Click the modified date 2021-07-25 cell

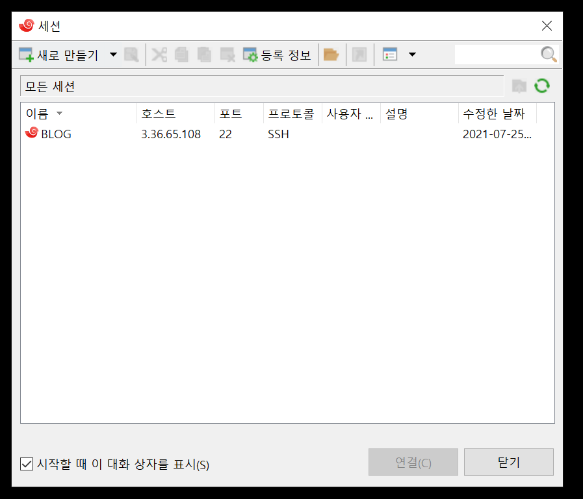497,134
